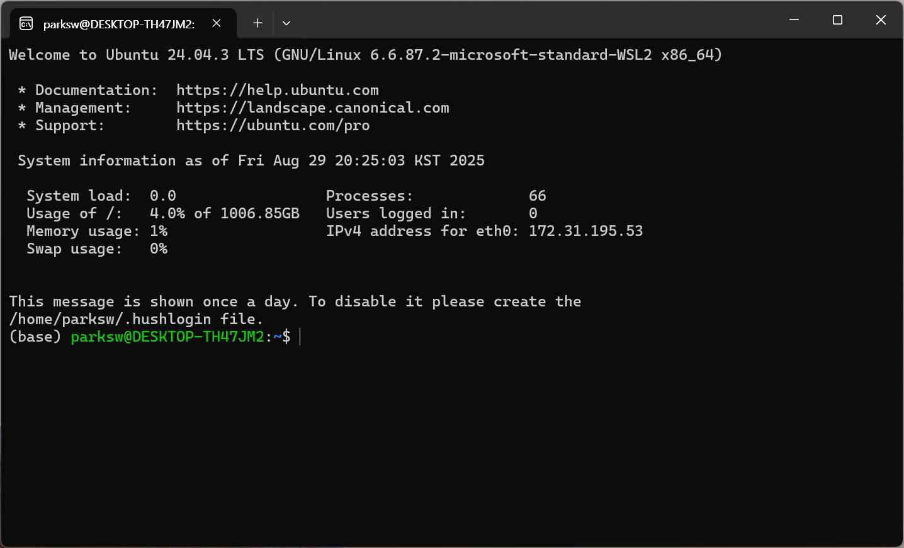Screen dimensions: 904x548
Task: Click the https://ubuntu.com/pro support link
Action: pos(273,125)
